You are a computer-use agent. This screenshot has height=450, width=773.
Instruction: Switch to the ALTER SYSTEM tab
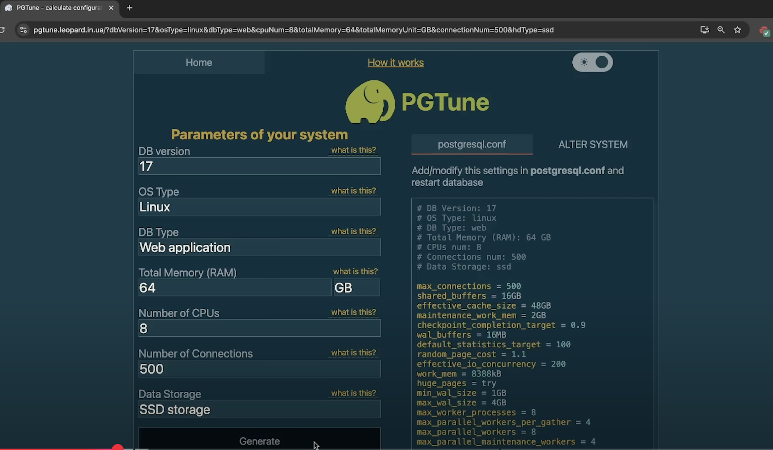point(593,144)
